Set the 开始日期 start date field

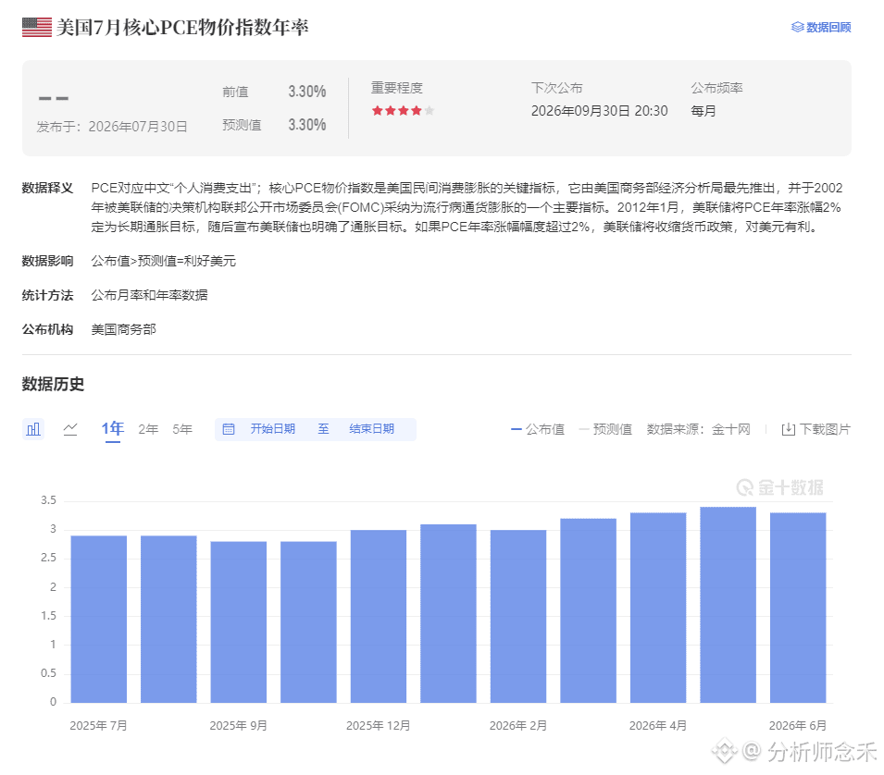click(x=273, y=429)
